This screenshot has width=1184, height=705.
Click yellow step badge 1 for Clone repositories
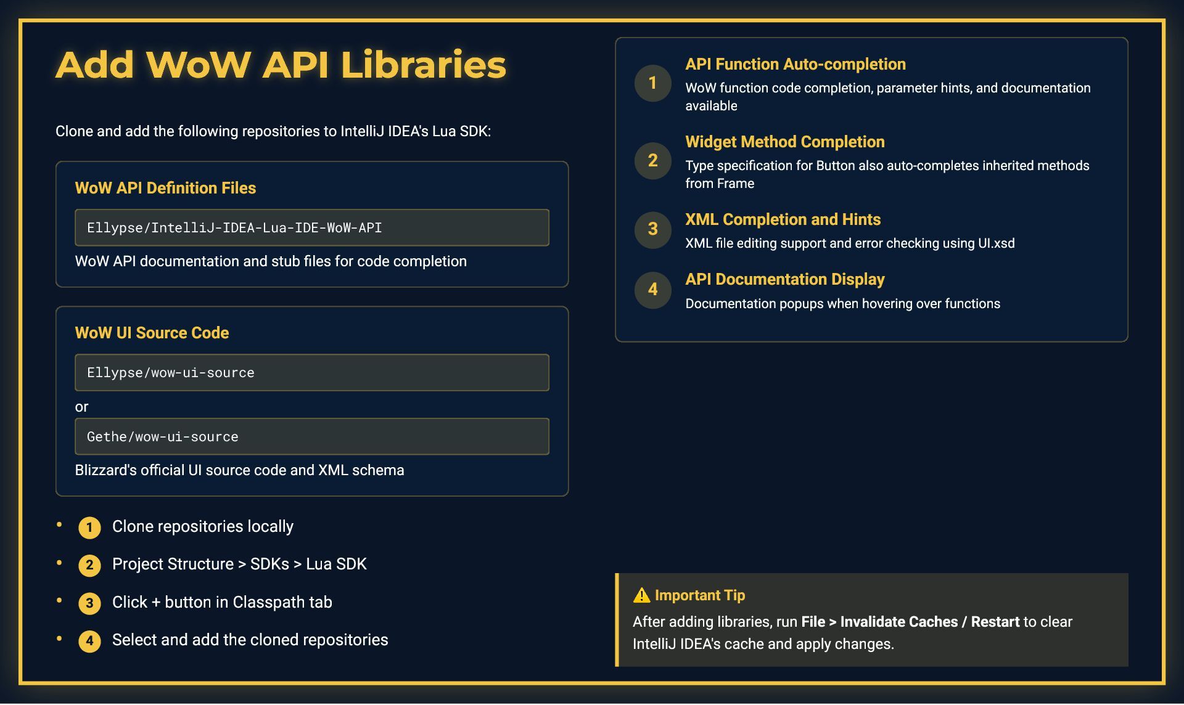[89, 528]
